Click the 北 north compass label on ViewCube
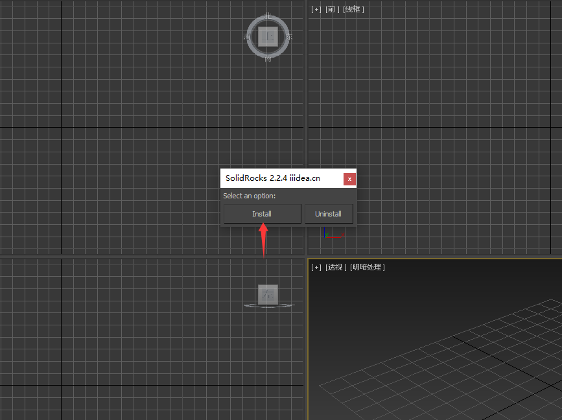Image resolution: width=562 pixels, height=420 pixels. (x=268, y=17)
